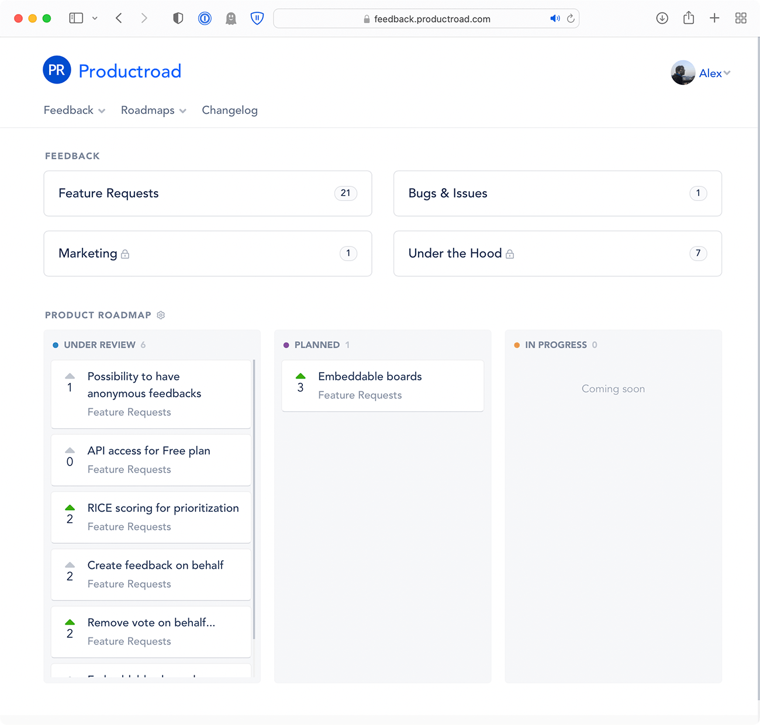This screenshot has width=760, height=725.
Task: Open Remove vote on behalf... post
Action: (151, 622)
